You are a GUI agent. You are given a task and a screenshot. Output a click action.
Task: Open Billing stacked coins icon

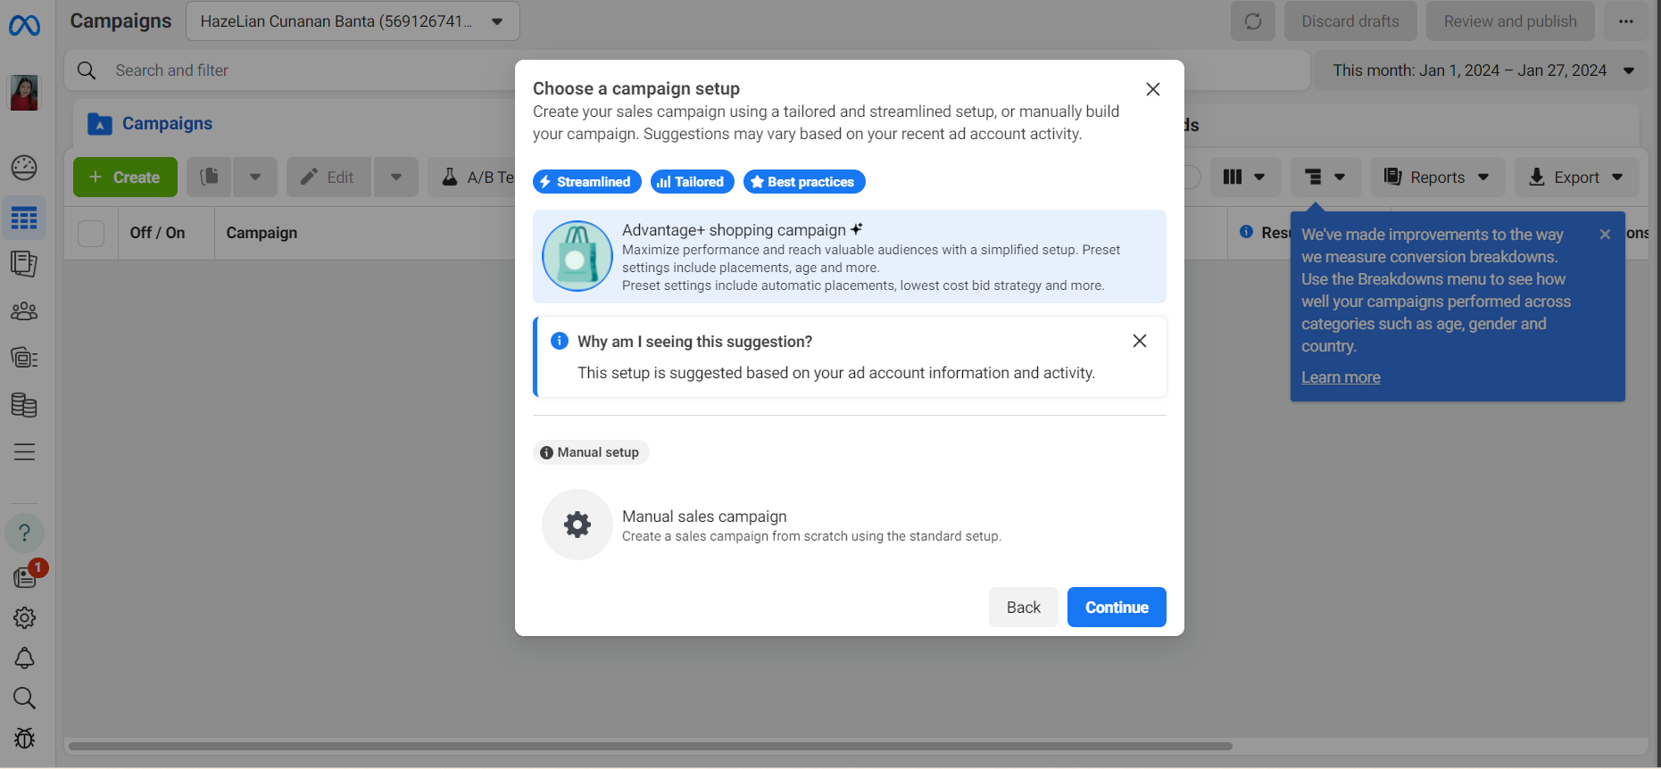(24, 405)
